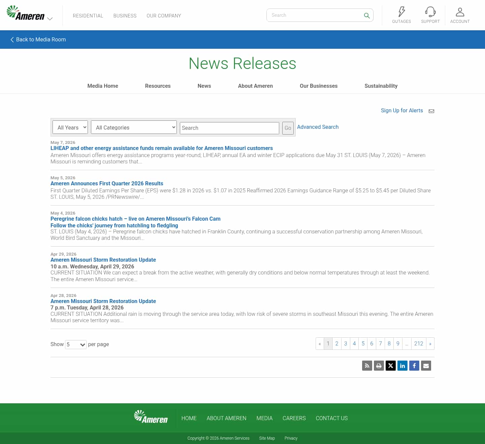The height and width of the screenshot is (444, 485).
Task: Select the Sustainability tab
Action: 381,86
